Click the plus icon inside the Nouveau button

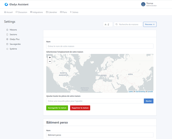(x=154, y=24)
